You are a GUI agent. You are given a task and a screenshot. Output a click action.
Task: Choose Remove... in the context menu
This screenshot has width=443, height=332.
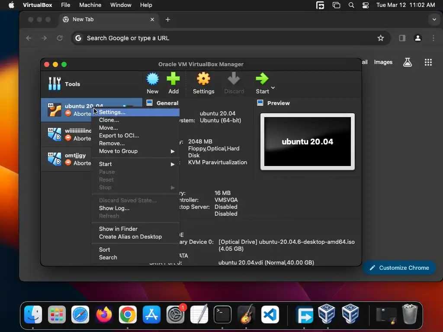point(135,143)
